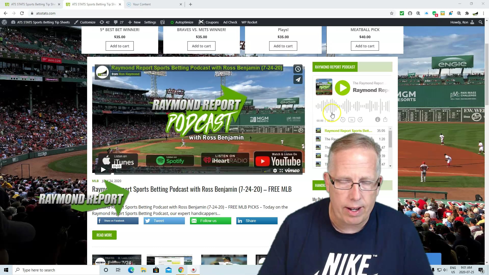The image size is (489, 275).
Task: Open Chrome extensions puzzle icon
Action: tap(467, 13)
